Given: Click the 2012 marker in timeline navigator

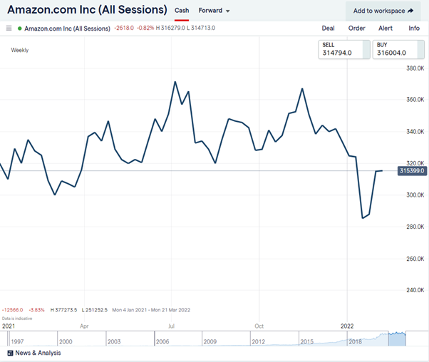Looking at the screenshot, I should 258,342.
